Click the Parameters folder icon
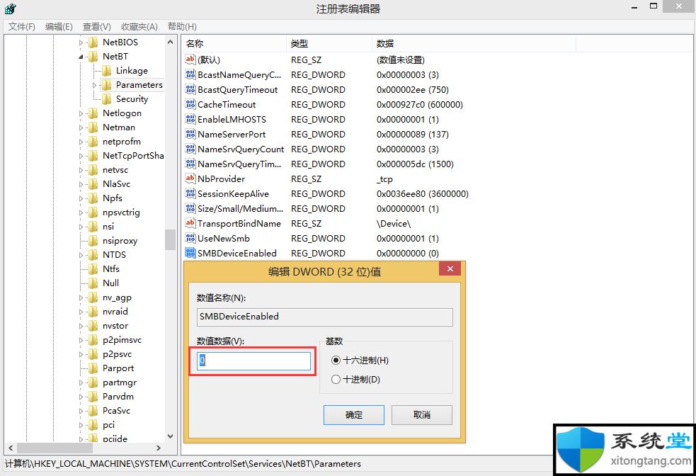The width and height of the screenshot is (696, 476). [x=106, y=85]
